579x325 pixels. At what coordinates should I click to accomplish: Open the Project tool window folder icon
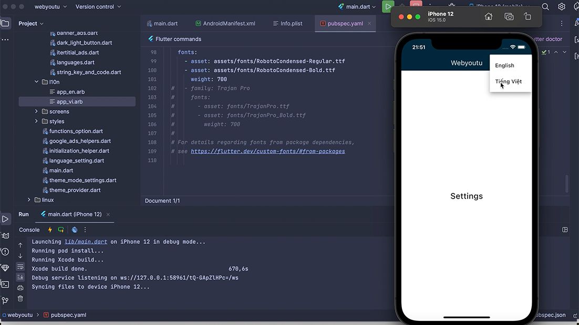click(5, 23)
